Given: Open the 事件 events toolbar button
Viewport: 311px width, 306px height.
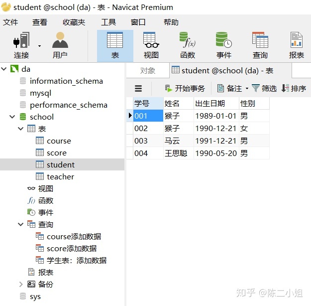Looking at the screenshot, I should click(x=224, y=45).
